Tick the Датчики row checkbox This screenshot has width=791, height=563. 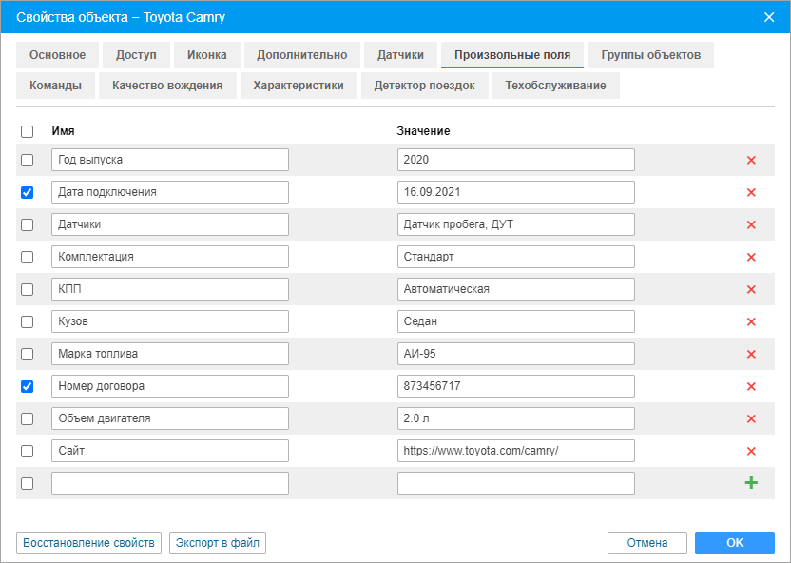point(28,224)
